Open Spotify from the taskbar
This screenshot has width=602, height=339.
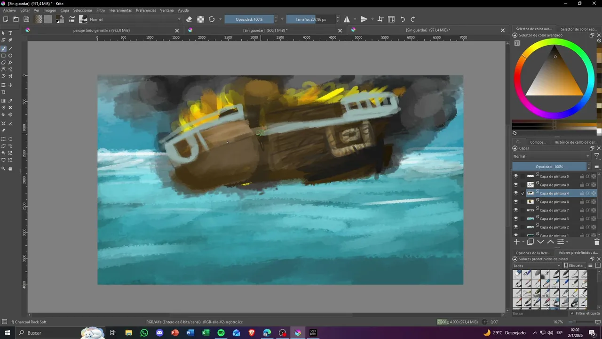point(221,333)
